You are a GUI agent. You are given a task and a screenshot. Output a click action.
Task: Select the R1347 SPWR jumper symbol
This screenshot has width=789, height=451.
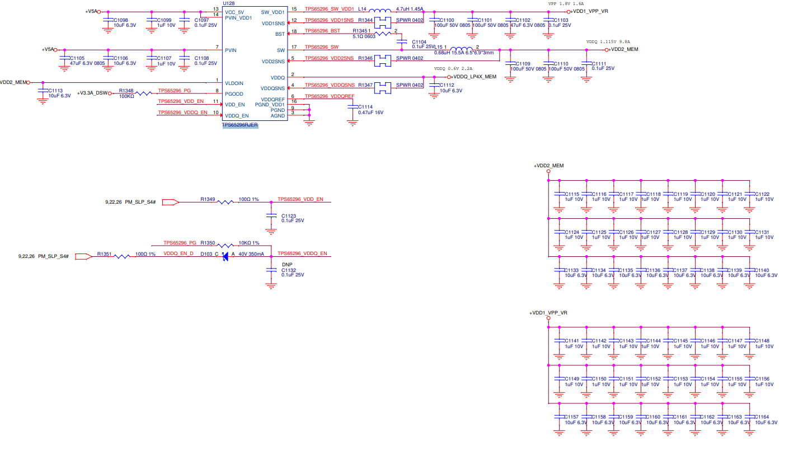tap(383, 88)
